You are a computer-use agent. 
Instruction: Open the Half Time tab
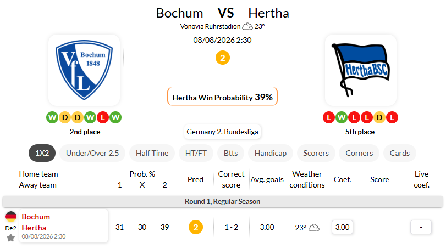tap(152, 153)
